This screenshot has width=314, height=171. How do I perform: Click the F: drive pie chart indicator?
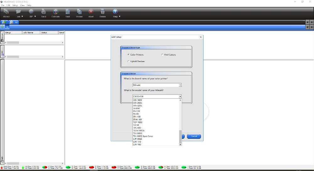pos(114,167)
